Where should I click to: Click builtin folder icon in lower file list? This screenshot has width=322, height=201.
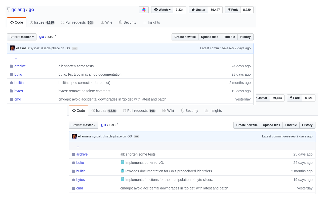(73, 171)
